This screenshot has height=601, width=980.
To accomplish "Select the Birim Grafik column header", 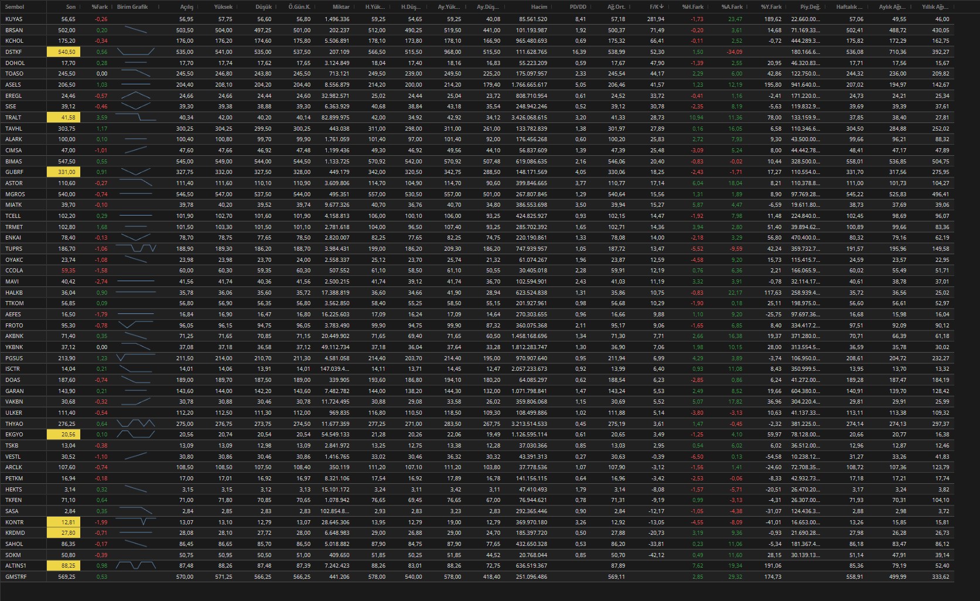I will (132, 7).
